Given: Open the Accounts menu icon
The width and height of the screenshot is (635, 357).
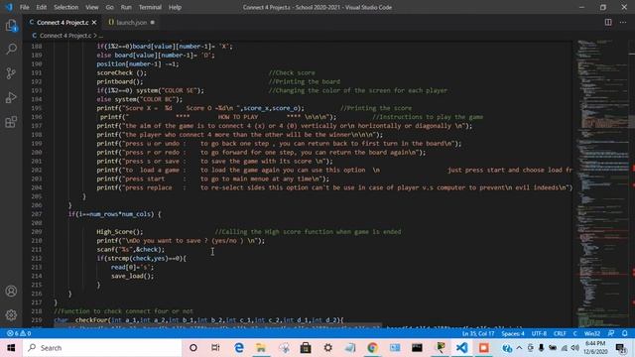Looking at the screenshot, I should tap(11, 291).
